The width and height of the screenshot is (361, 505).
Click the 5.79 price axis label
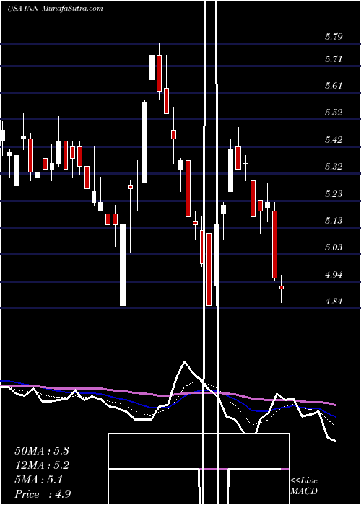(x=334, y=36)
